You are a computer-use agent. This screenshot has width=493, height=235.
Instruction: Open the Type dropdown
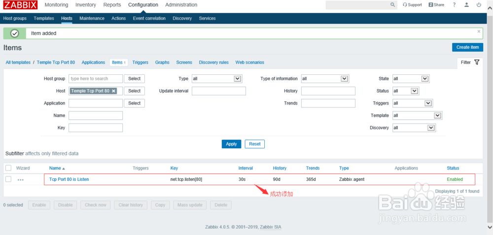(x=216, y=78)
